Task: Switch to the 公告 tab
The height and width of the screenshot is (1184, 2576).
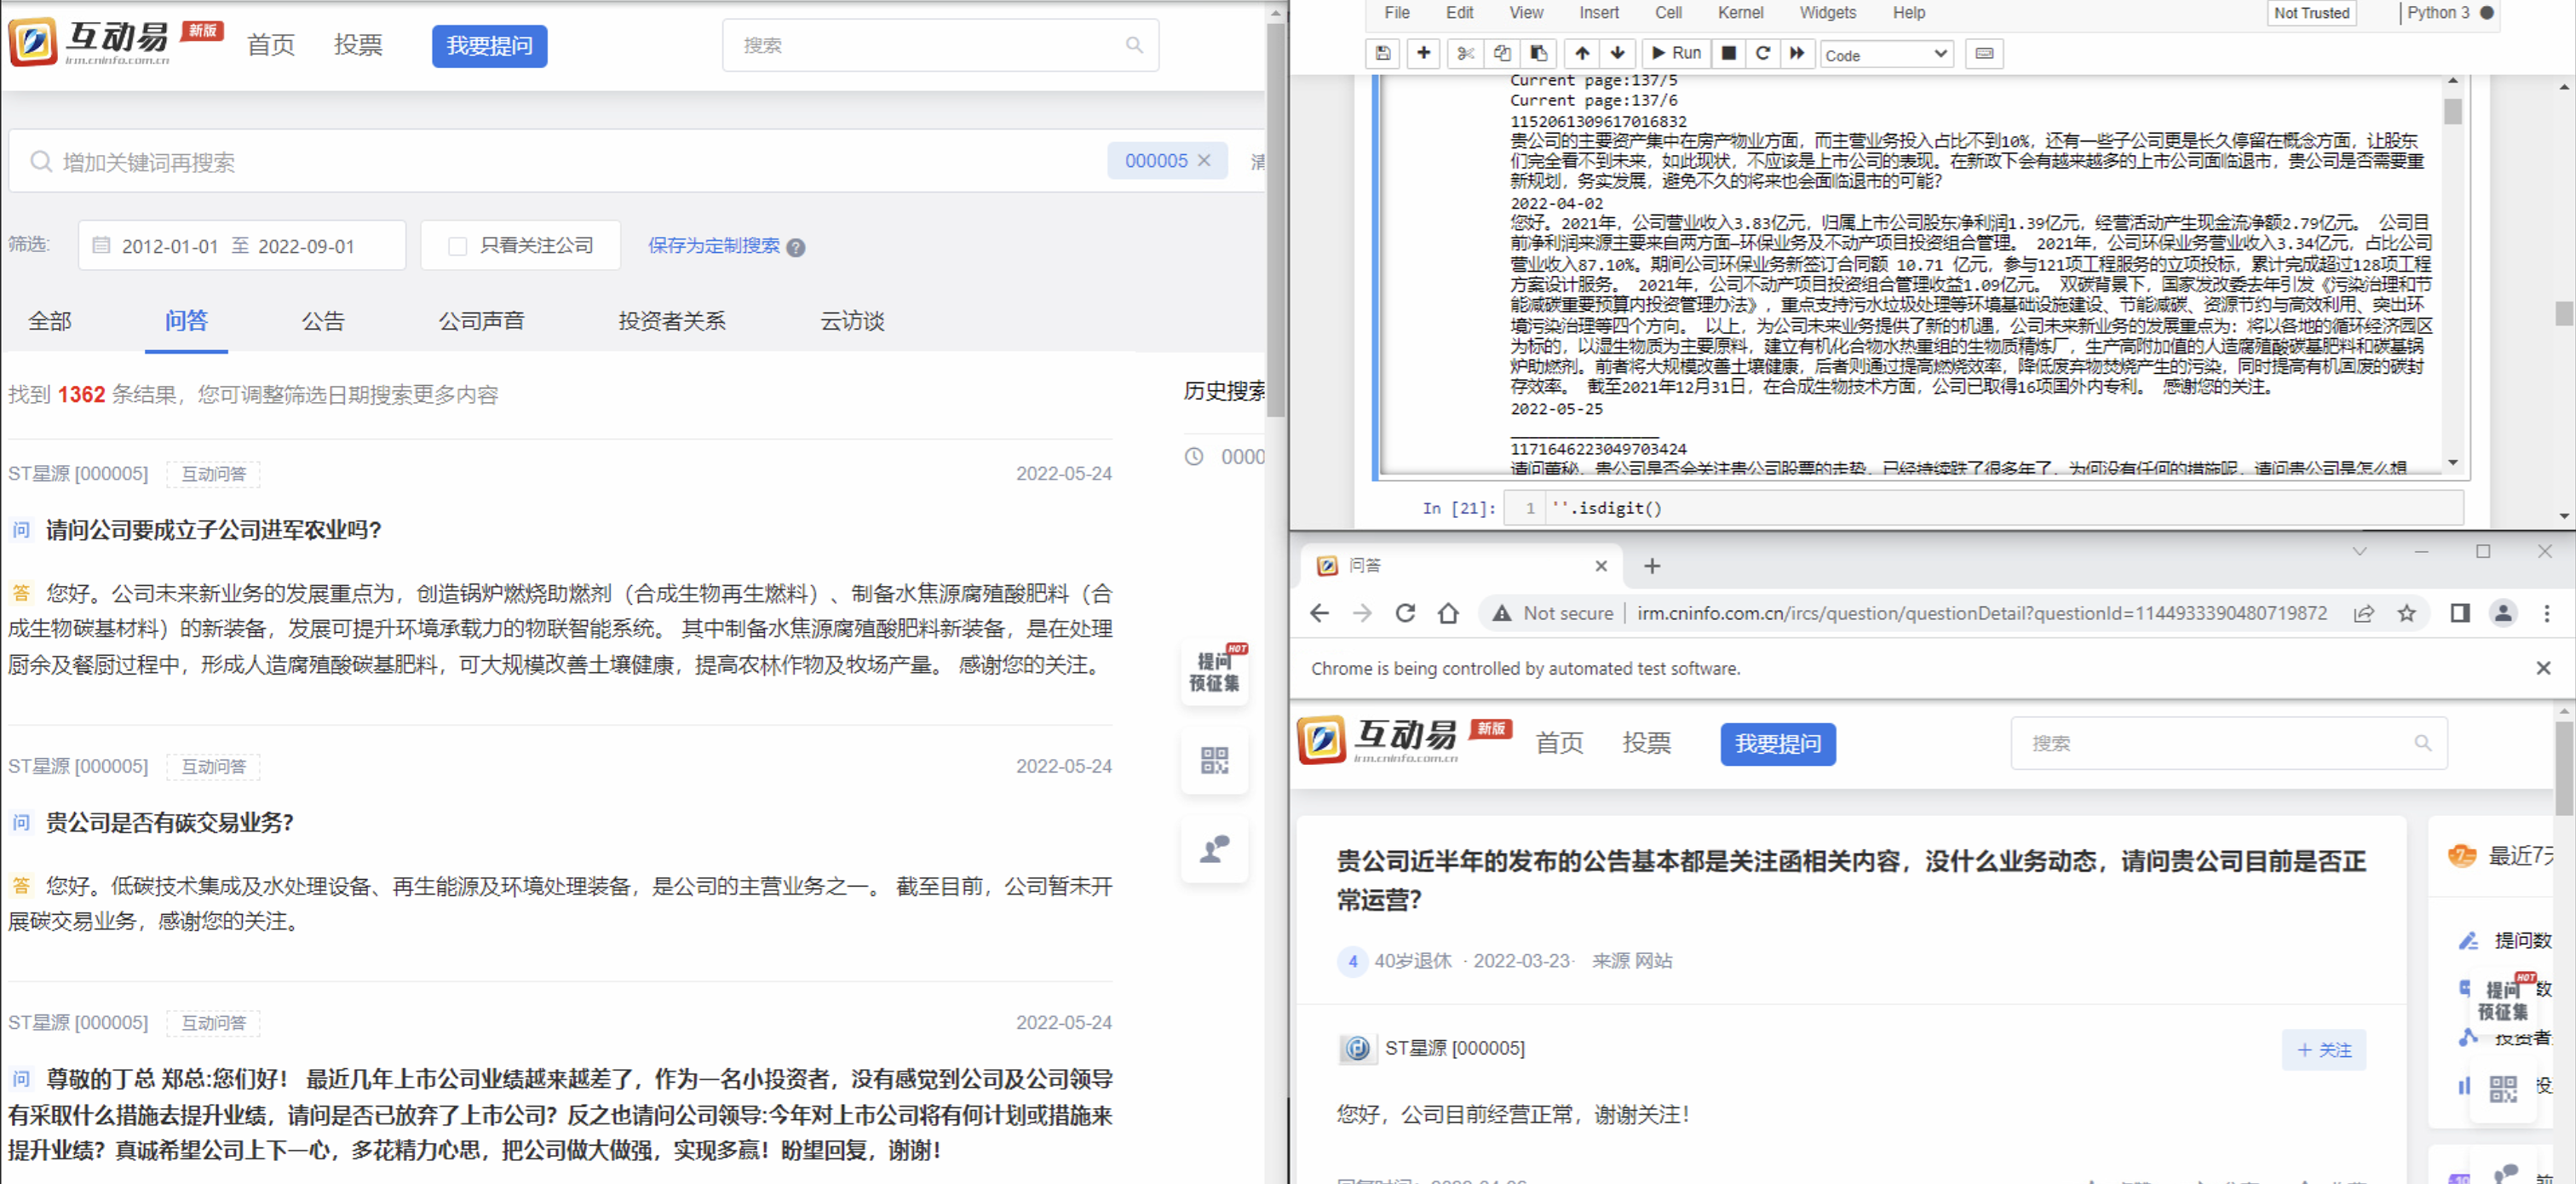Action: 322,321
